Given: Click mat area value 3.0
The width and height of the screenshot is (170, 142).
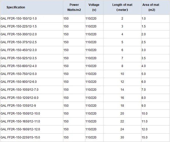Looking at the screenshot, I should [143, 50].
